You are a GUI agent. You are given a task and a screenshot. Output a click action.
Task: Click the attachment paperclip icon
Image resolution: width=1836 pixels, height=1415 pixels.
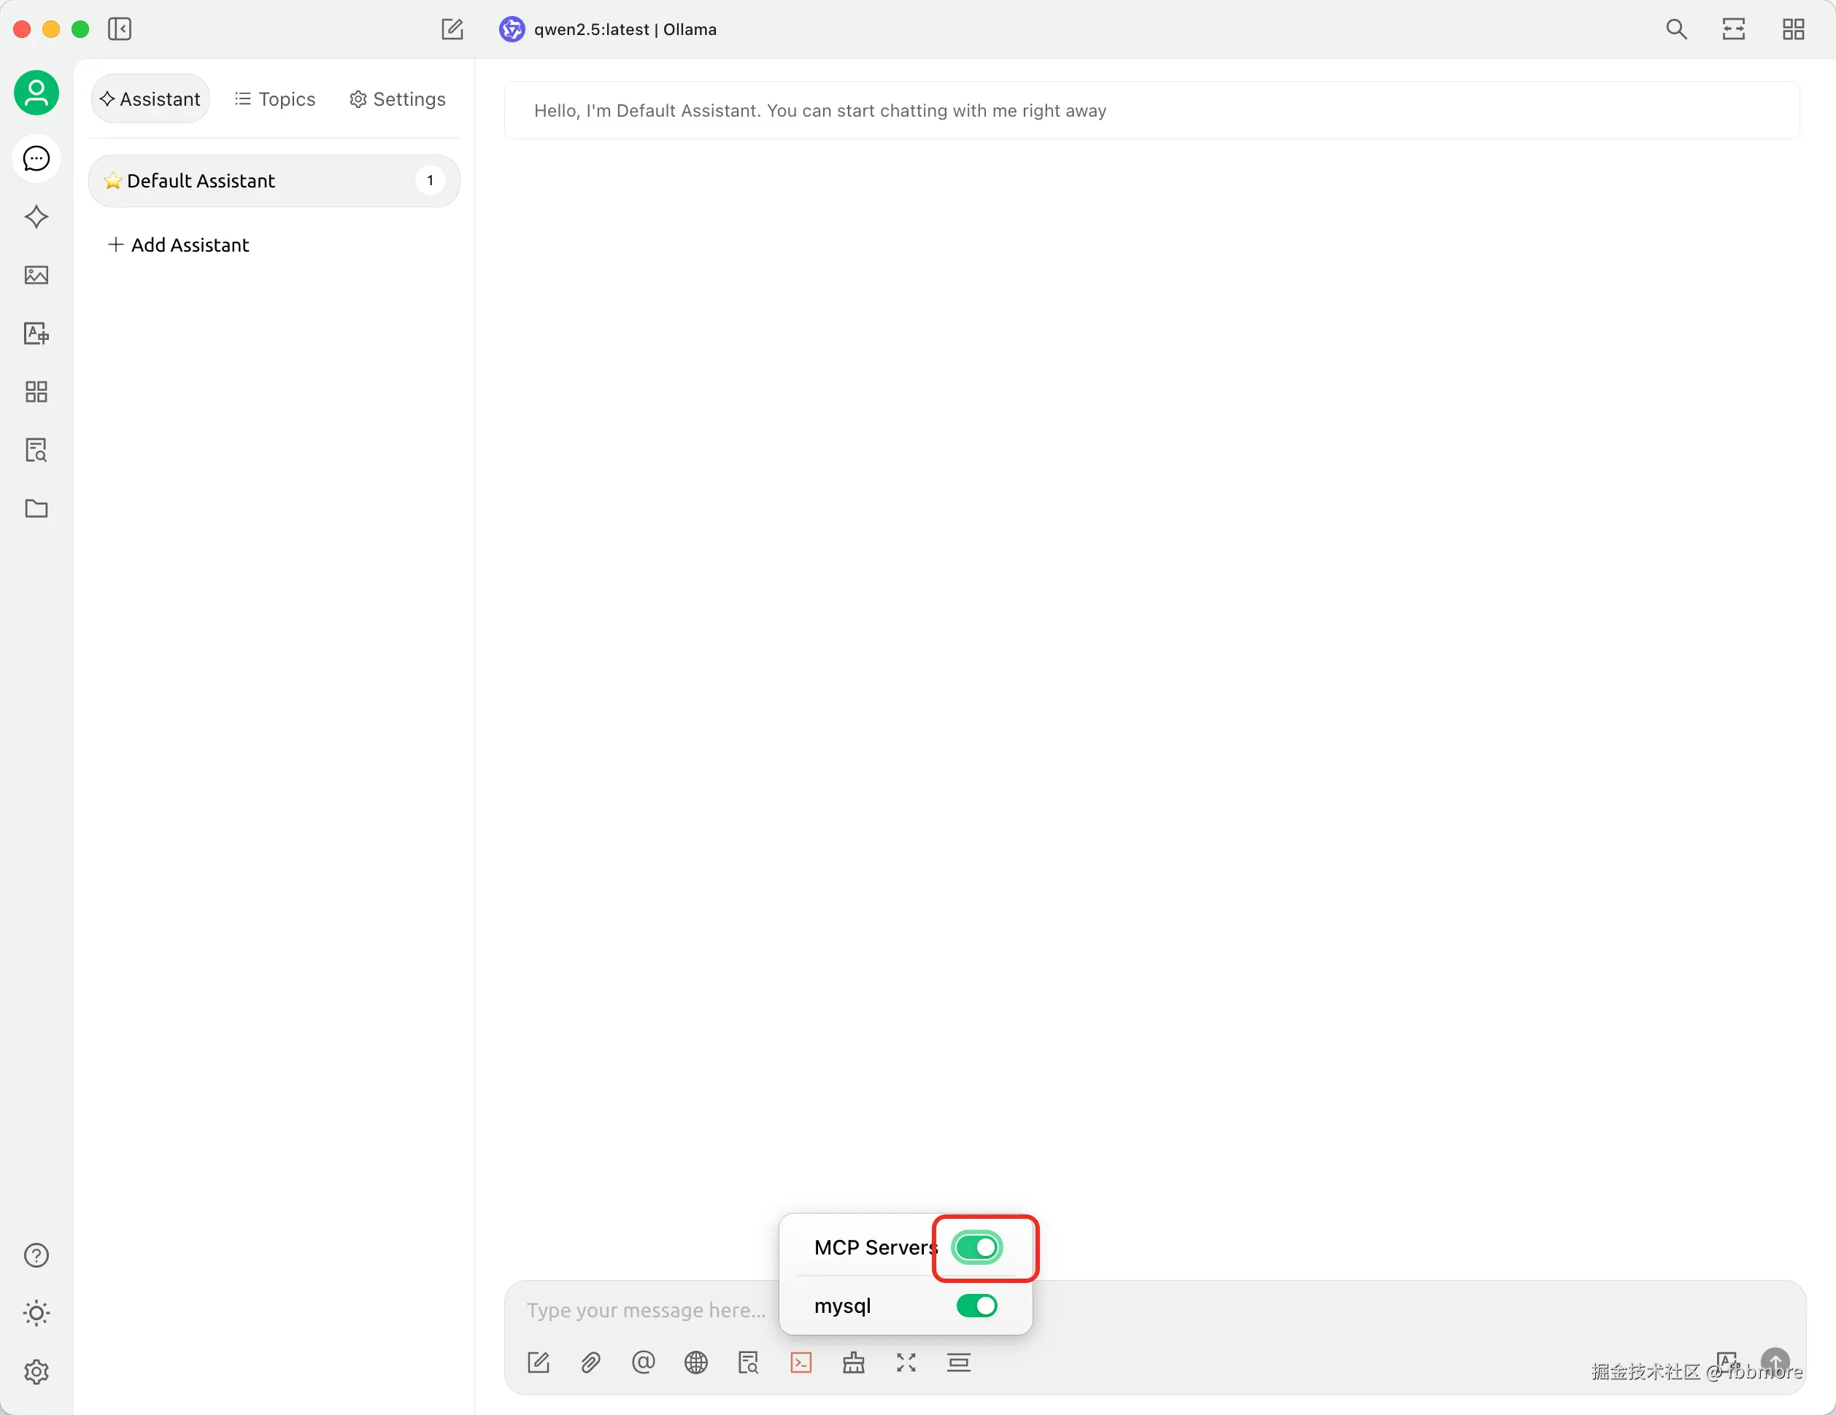click(x=590, y=1362)
